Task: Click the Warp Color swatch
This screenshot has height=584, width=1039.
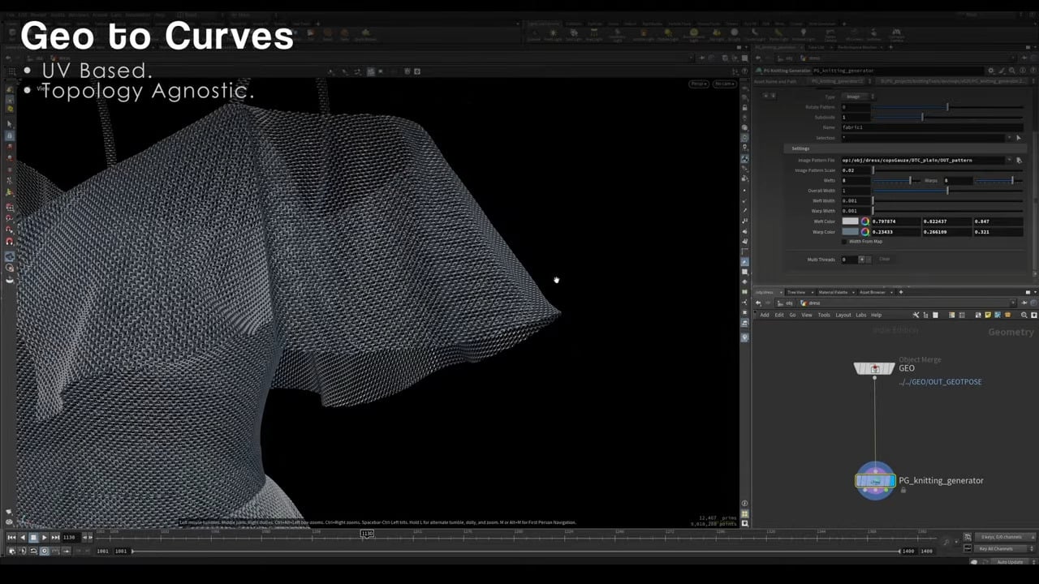Action: click(x=850, y=232)
